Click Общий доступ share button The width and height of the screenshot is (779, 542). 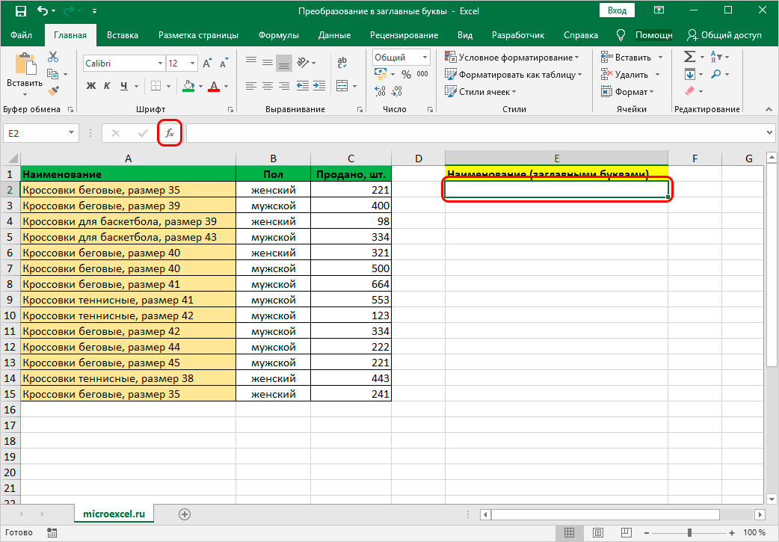pos(724,35)
